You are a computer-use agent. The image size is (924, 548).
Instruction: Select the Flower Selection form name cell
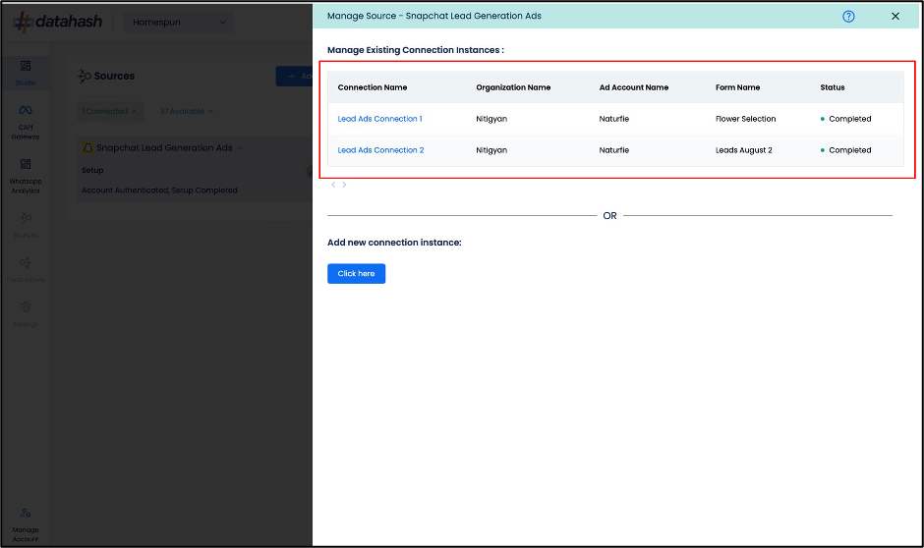(x=745, y=119)
